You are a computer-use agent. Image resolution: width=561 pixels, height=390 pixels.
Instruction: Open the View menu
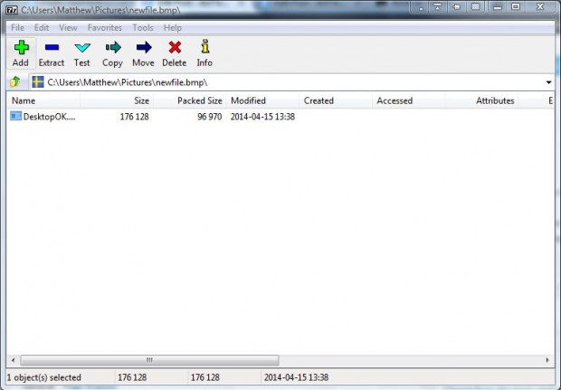click(x=68, y=27)
